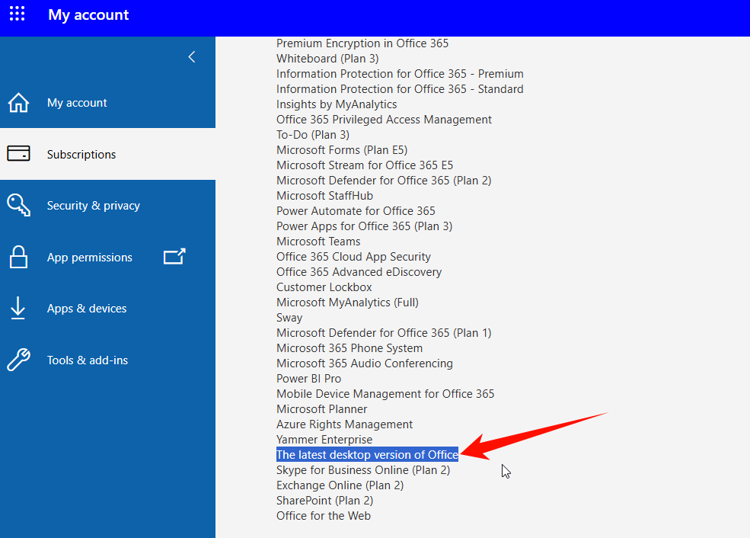Click 'Skype for Business Online (Plan 2)'
This screenshot has width=750, height=538.
coord(363,470)
